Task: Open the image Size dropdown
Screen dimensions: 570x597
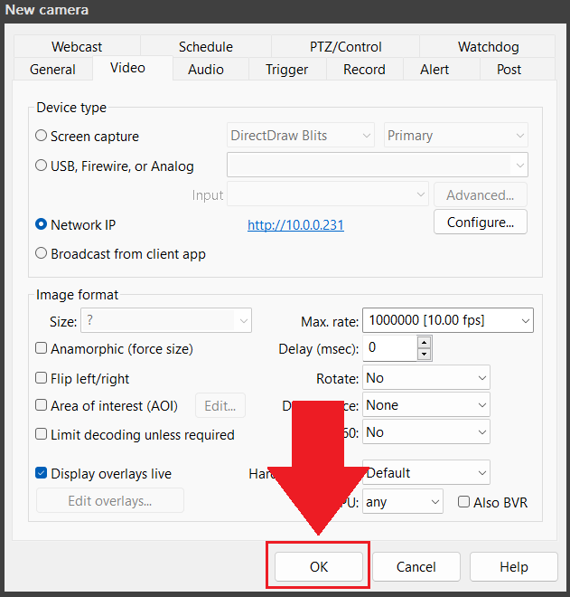Action: tap(166, 320)
